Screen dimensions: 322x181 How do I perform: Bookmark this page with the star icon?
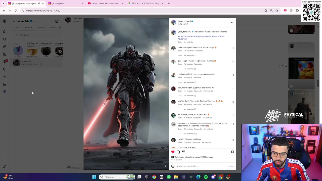[277, 11]
